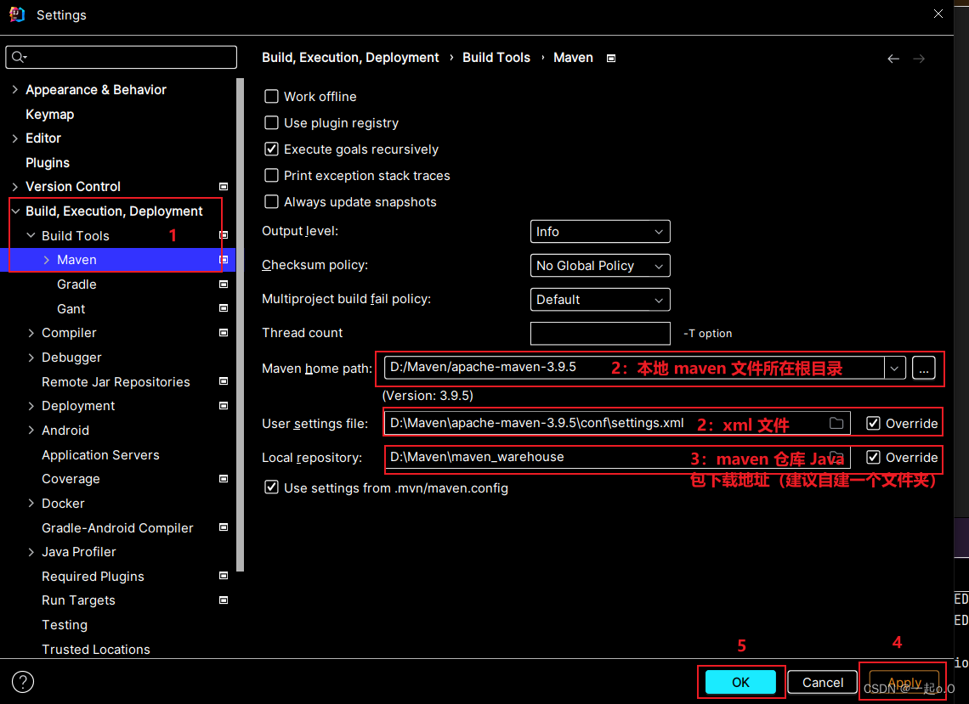Image resolution: width=969 pixels, height=704 pixels.
Task: Click the Apply button
Action: (904, 682)
